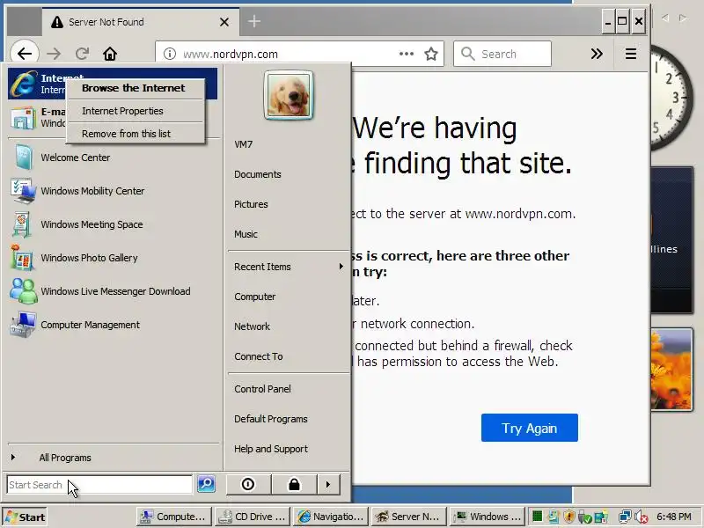Open a new tab with plus button
The image size is (704, 528).
pyautogui.click(x=254, y=21)
